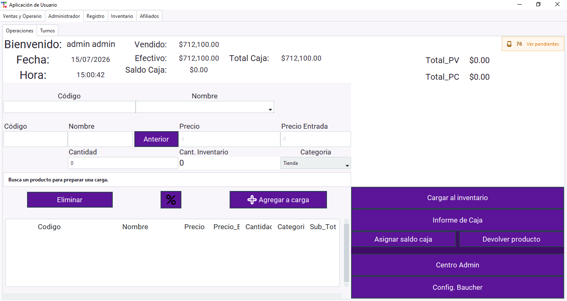Open the Informe de Caja report
567x301 pixels.
point(458,220)
